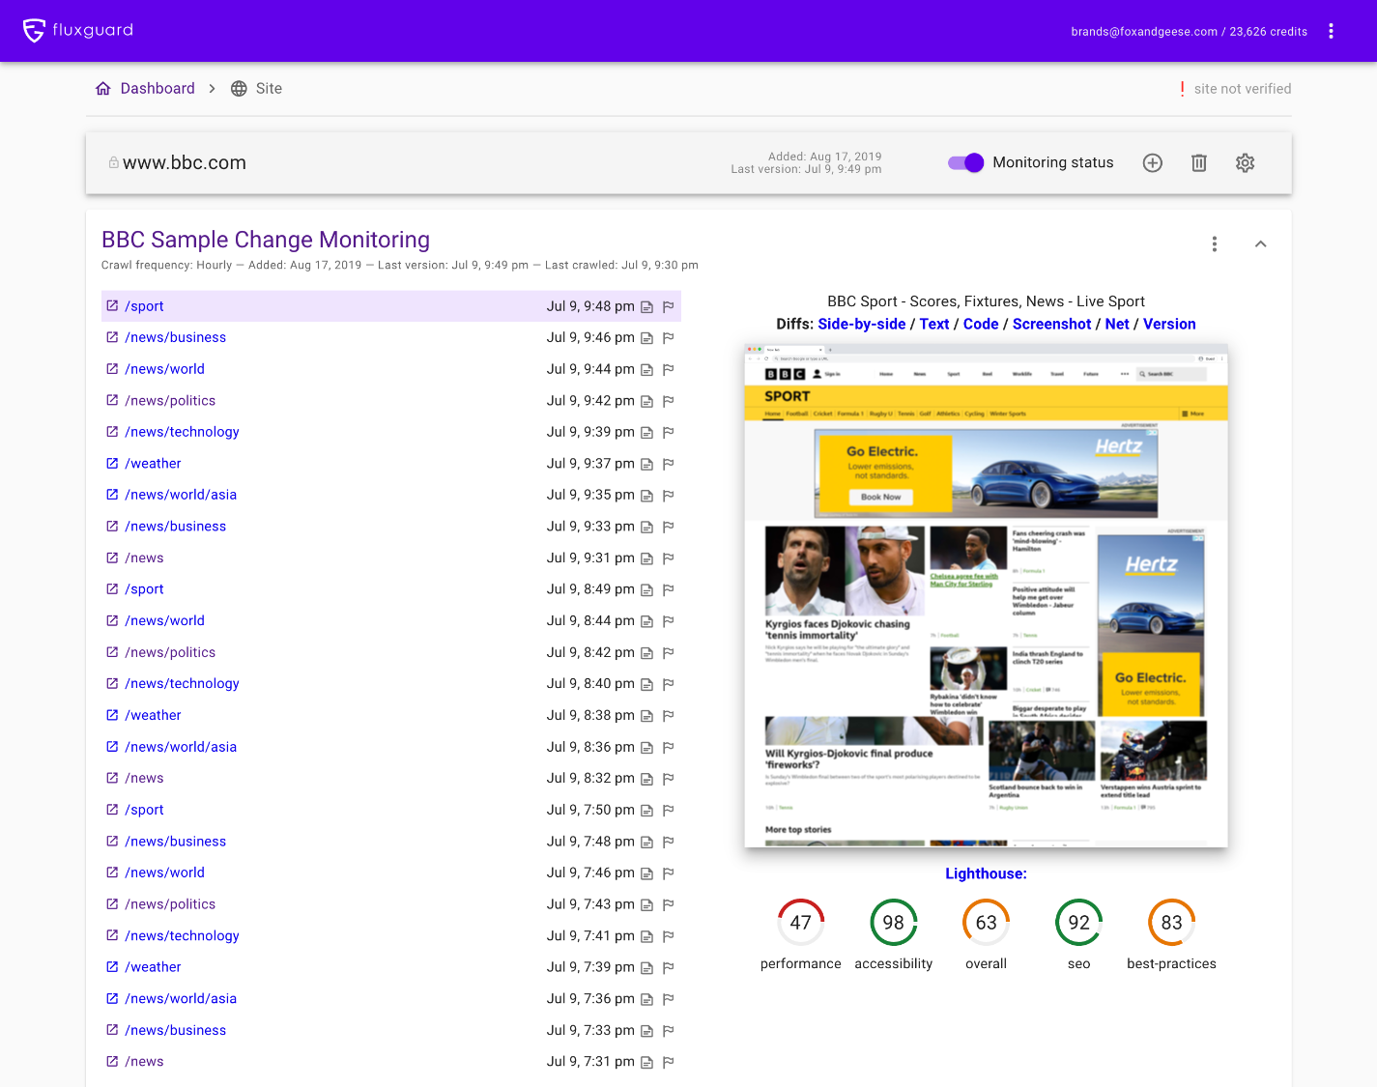Toggle the Monitoring status switch
Viewport: 1377px width, 1087px height.
(x=965, y=162)
